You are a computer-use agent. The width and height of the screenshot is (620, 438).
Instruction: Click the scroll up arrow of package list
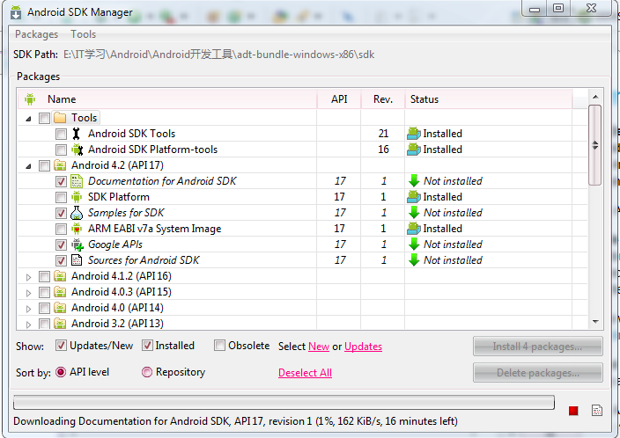(x=595, y=97)
